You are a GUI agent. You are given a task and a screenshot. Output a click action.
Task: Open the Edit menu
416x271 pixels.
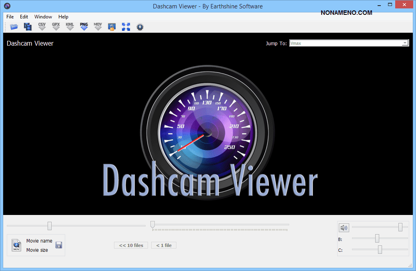coord(24,17)
